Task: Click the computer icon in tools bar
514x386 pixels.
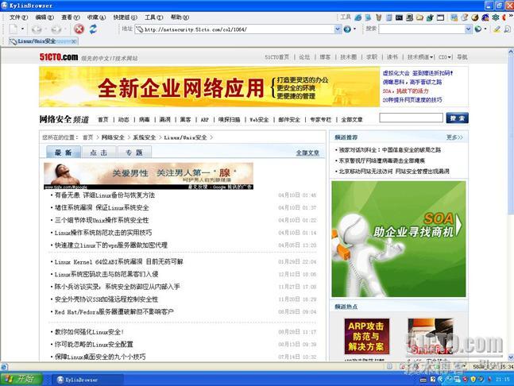Action: coord(409,17)
